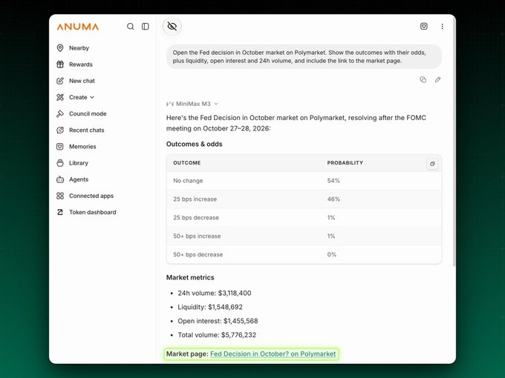Open Rewards page

[81, 64]
